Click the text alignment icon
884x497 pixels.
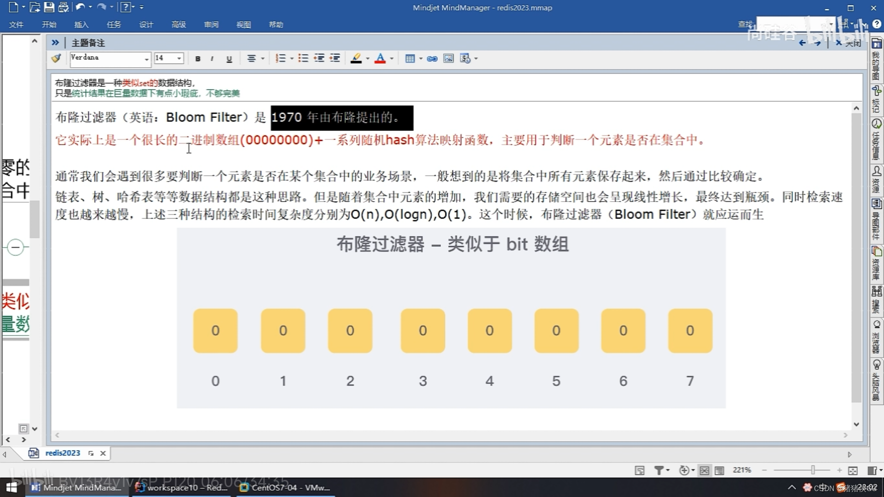click(251, 58)
